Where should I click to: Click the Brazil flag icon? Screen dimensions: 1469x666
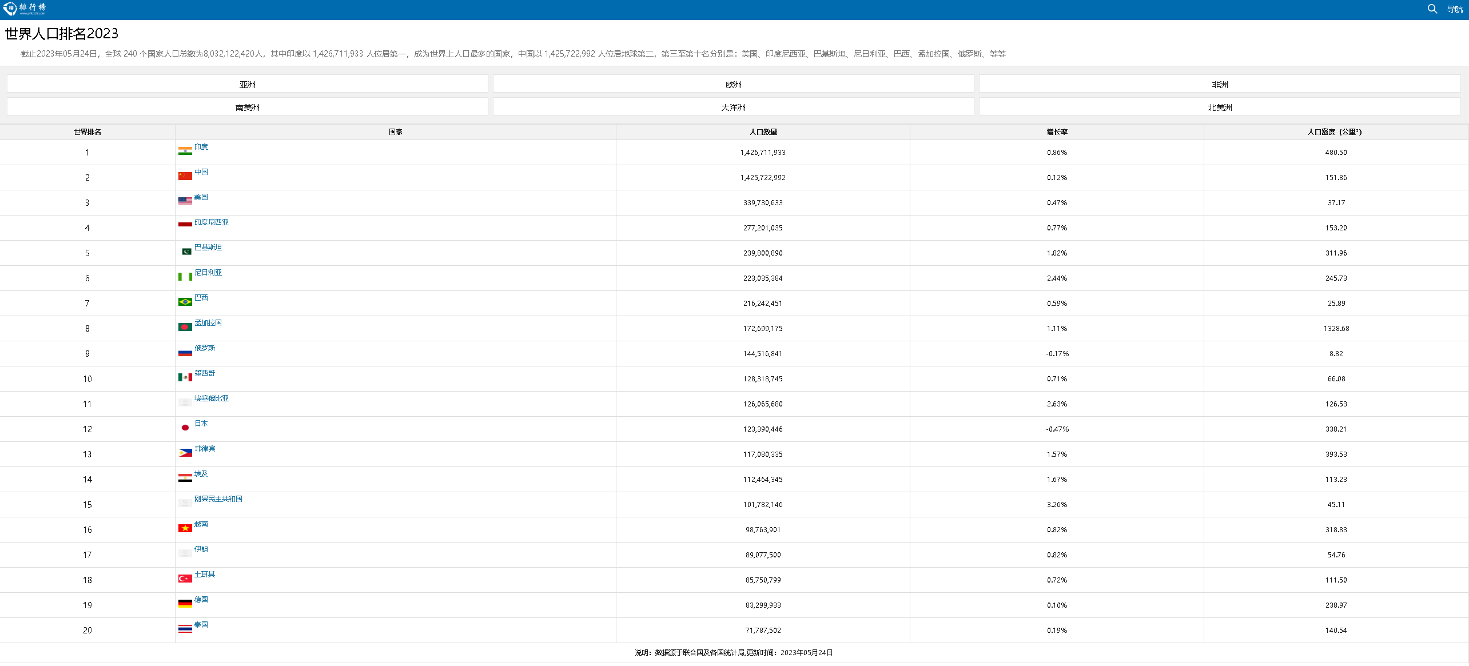pos(185,302)
